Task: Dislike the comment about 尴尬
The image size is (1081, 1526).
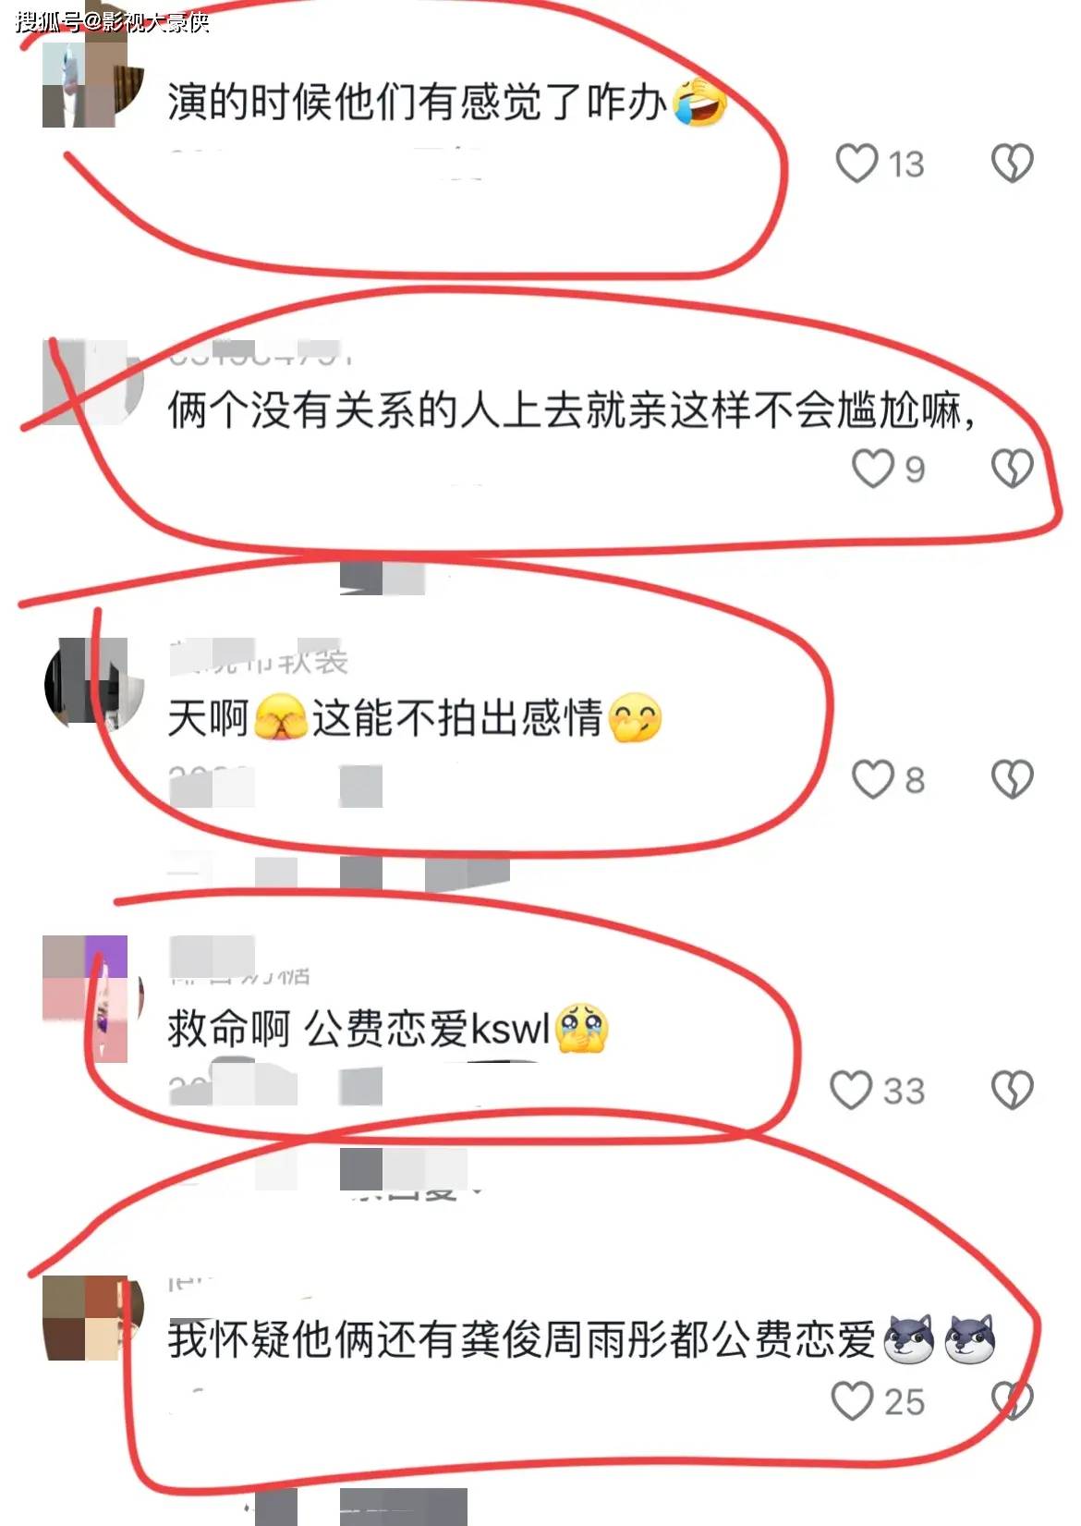Action: pyautogui.click(x=1012, y=469)
